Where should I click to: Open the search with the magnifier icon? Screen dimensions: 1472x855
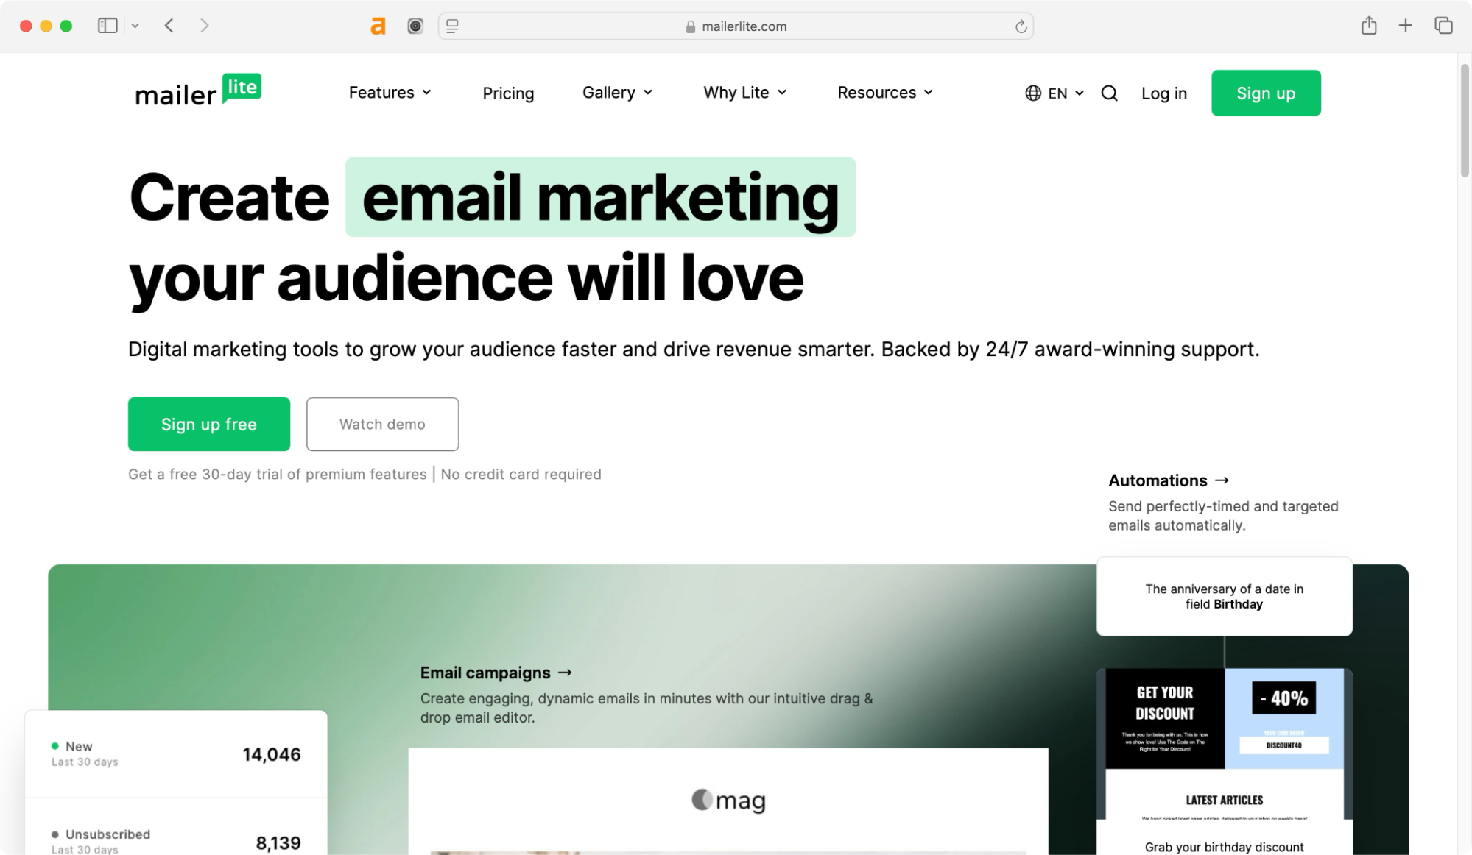point(1109,93)
